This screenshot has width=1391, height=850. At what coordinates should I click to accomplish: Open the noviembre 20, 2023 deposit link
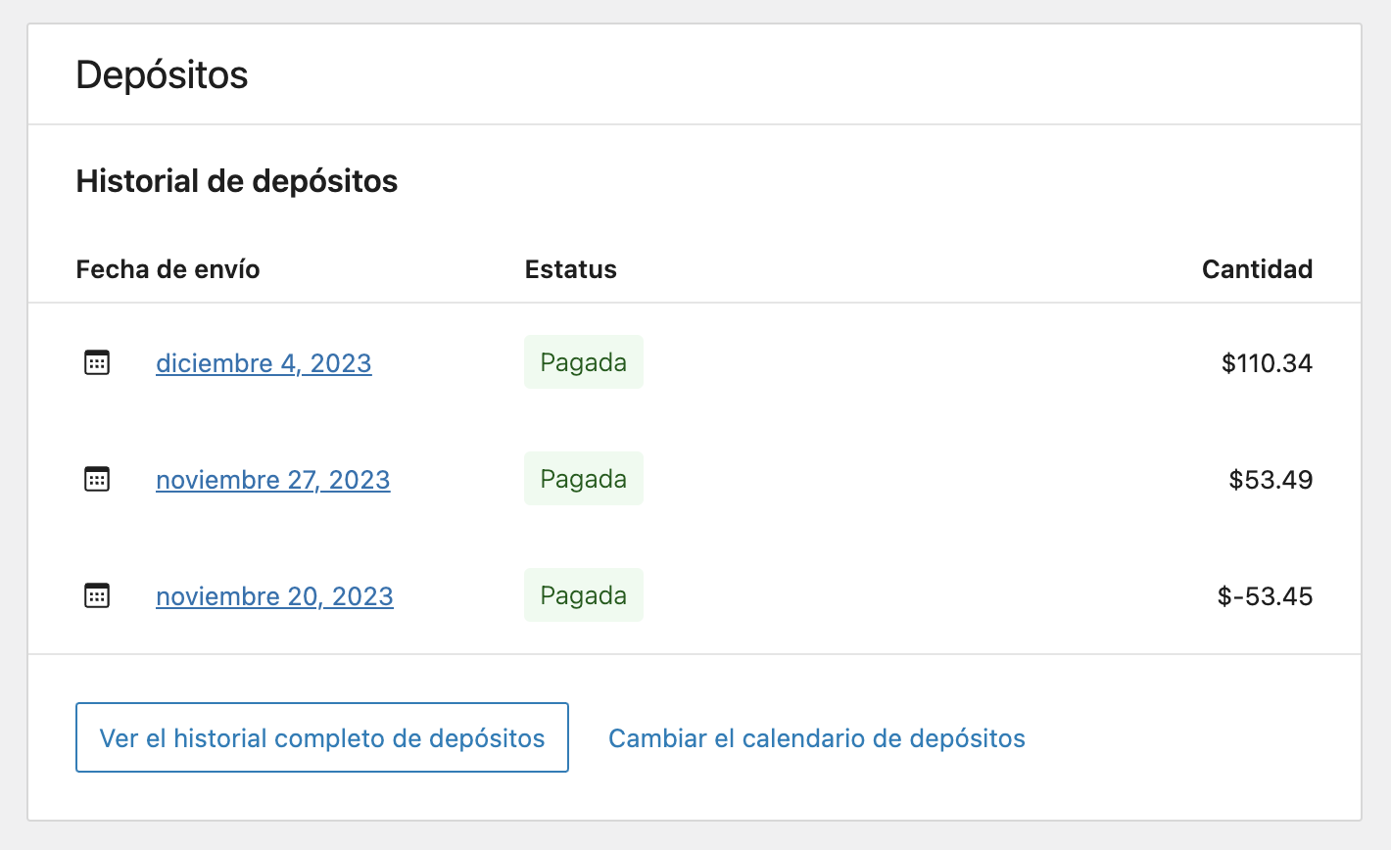(x=274, y=596)
